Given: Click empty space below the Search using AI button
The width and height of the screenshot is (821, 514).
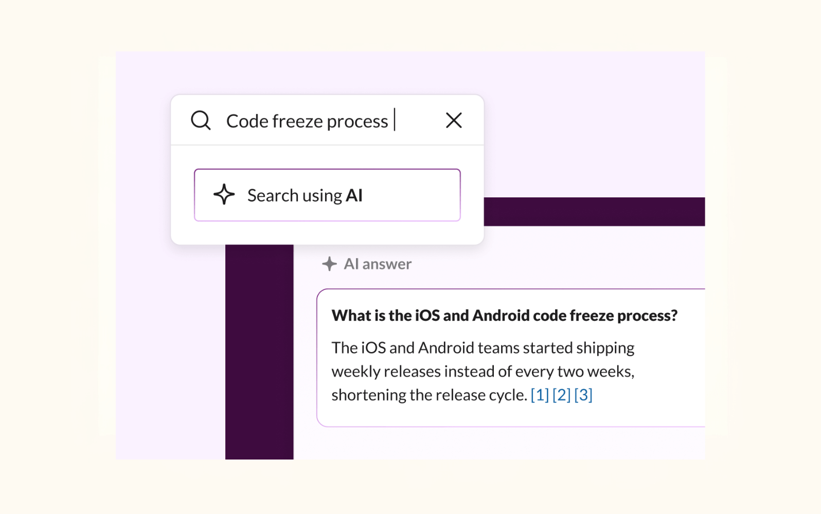Looking at the screenshot, I should pos(327,233).
